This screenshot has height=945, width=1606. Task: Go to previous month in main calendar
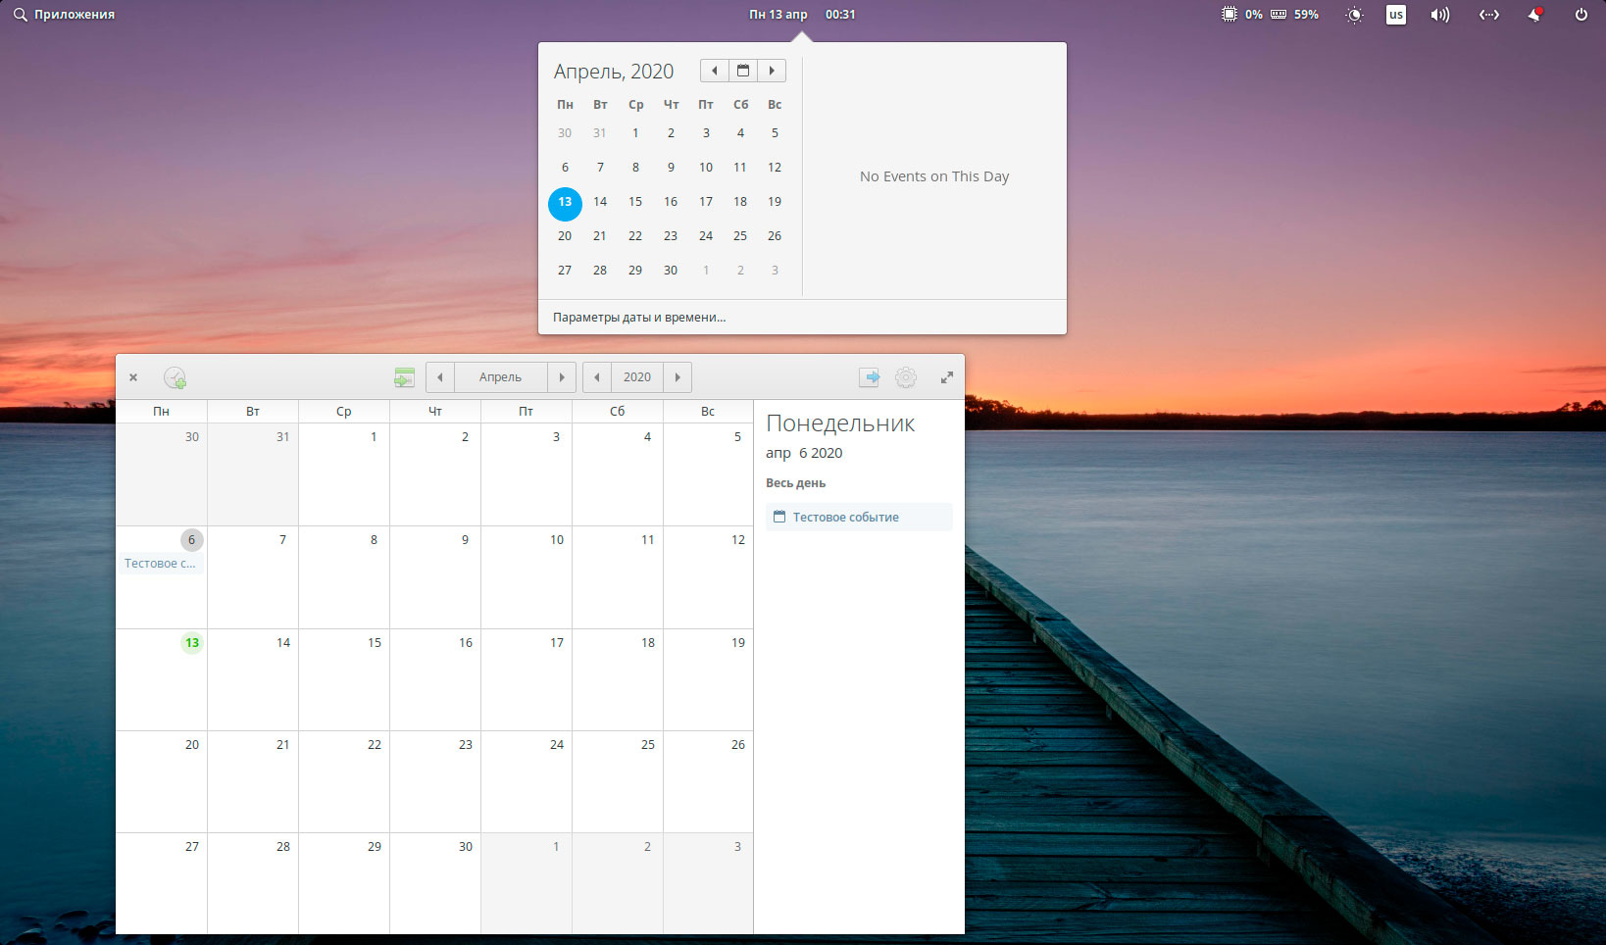pos(440,377)
